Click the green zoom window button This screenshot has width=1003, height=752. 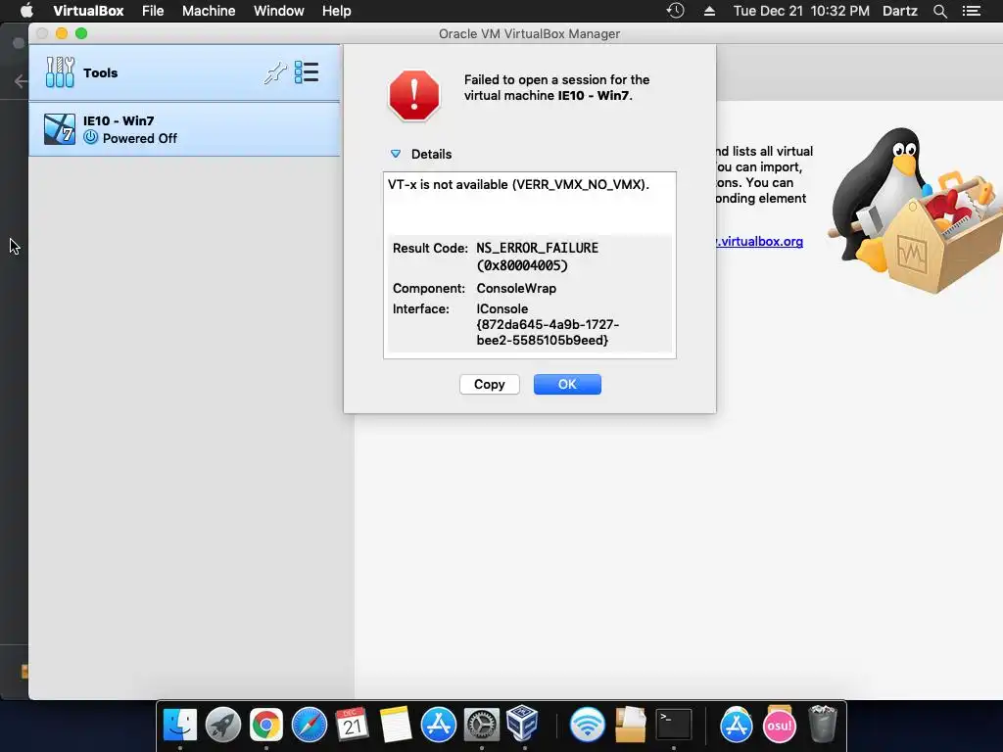pos(81,33)
